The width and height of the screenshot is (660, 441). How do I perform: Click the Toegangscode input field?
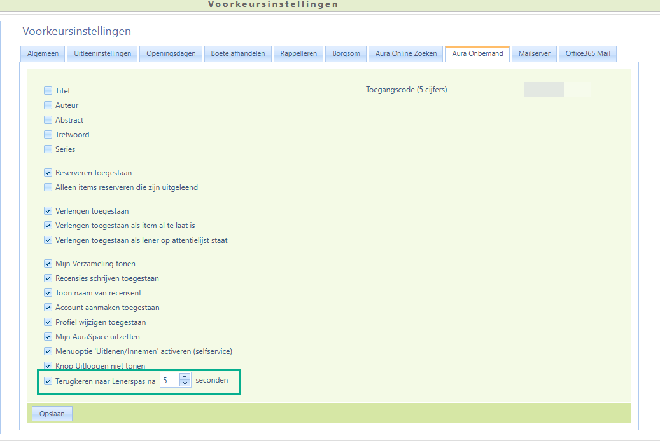coord(544,90)
